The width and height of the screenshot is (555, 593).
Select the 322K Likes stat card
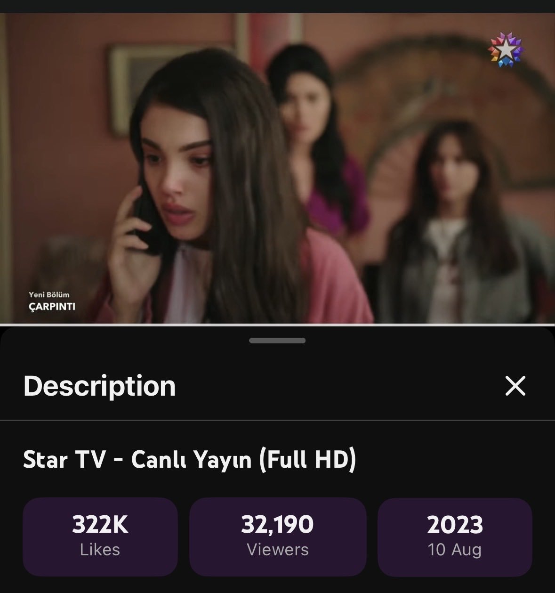coord(100,536)
